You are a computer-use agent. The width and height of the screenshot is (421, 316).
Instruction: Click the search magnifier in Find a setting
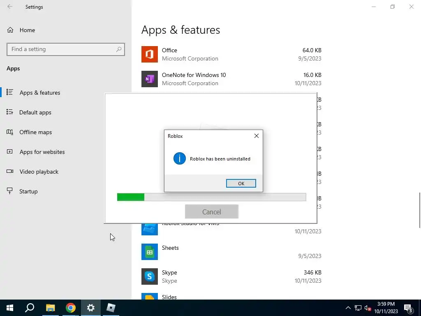(119, 49)
